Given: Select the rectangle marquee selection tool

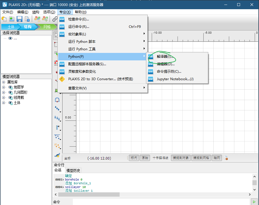Looking at the screenshot, I should pyautogui.click(x=56, y=44).
